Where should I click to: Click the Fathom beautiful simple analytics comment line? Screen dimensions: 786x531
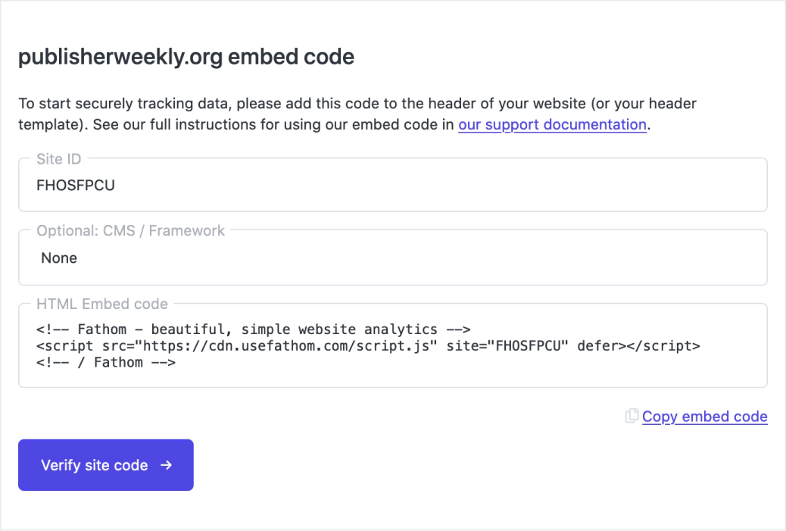pos(254,330)
